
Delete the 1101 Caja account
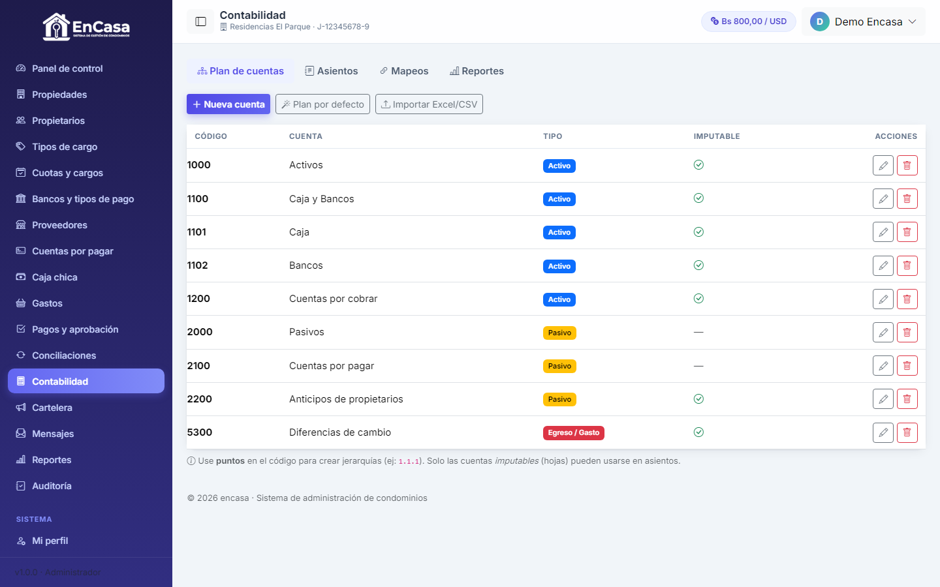[907, 232]
